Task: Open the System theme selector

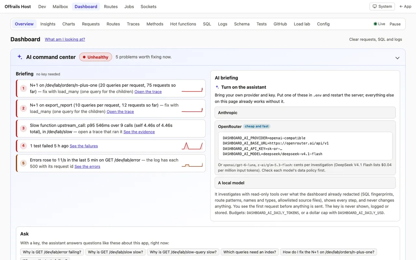Action: point(382,6)
